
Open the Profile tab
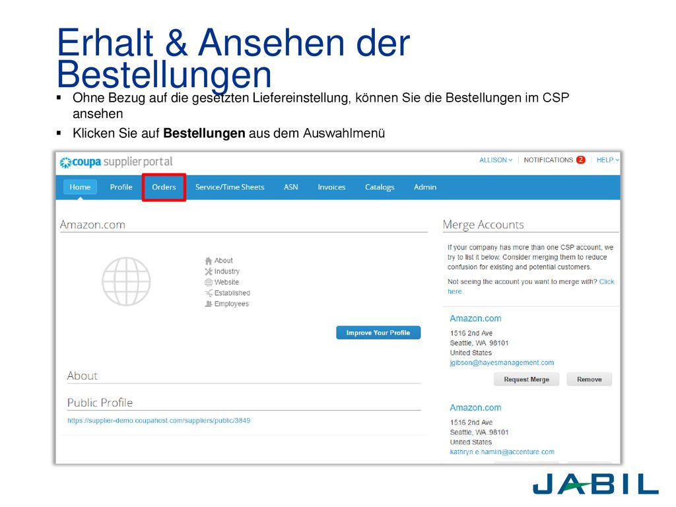(x=121, y=187)
